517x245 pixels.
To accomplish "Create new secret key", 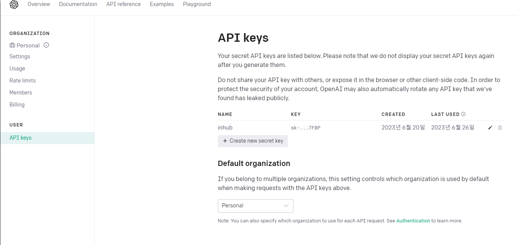I will (x=253, y=141).
